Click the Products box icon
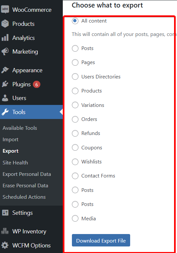This screenshot has height=253, width=177. (x=5, y=24)
